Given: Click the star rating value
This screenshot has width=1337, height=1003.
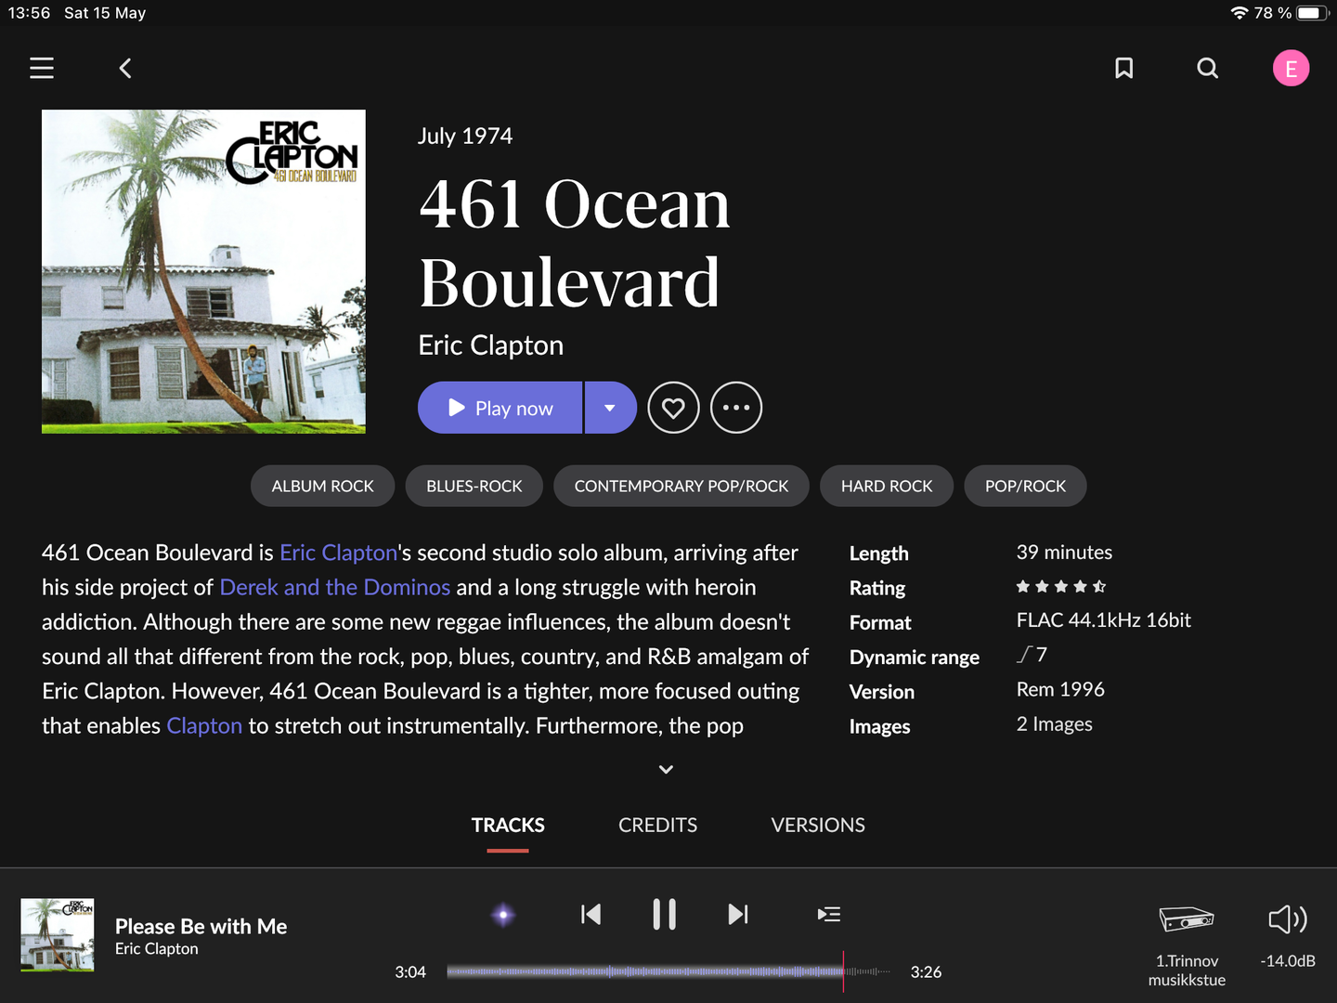Looking at the screenshot, I should pos(1061,586).
